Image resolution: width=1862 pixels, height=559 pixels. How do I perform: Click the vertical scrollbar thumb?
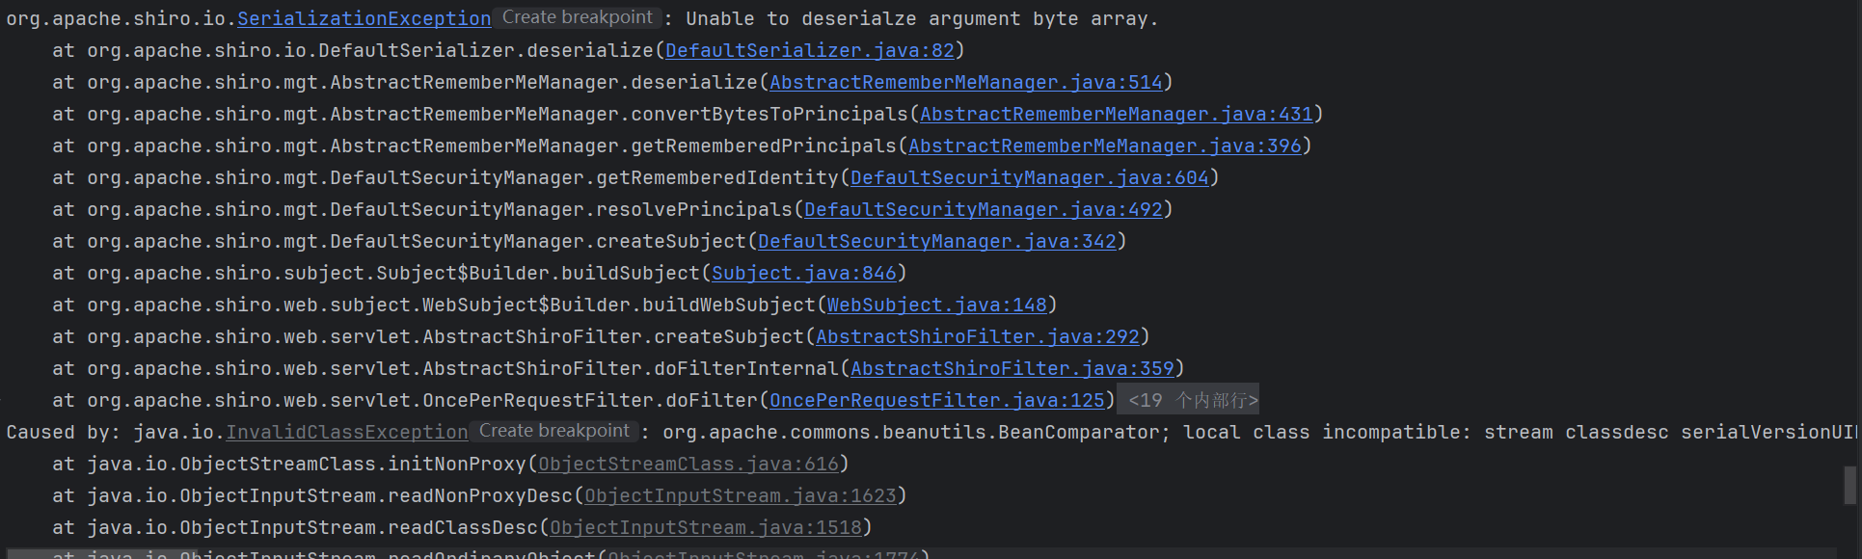tap(1849, 485)
